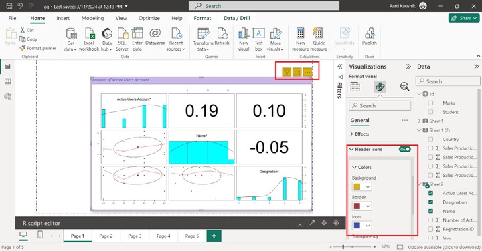Image resolution: width=482 pixels, height=251 pixels.
Task: Create a New measure
Action: point(301,39)
